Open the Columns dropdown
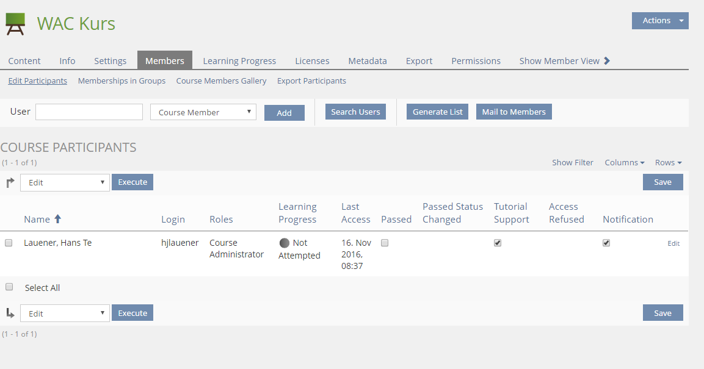704x369 pixels. click(x=625, y=162)
